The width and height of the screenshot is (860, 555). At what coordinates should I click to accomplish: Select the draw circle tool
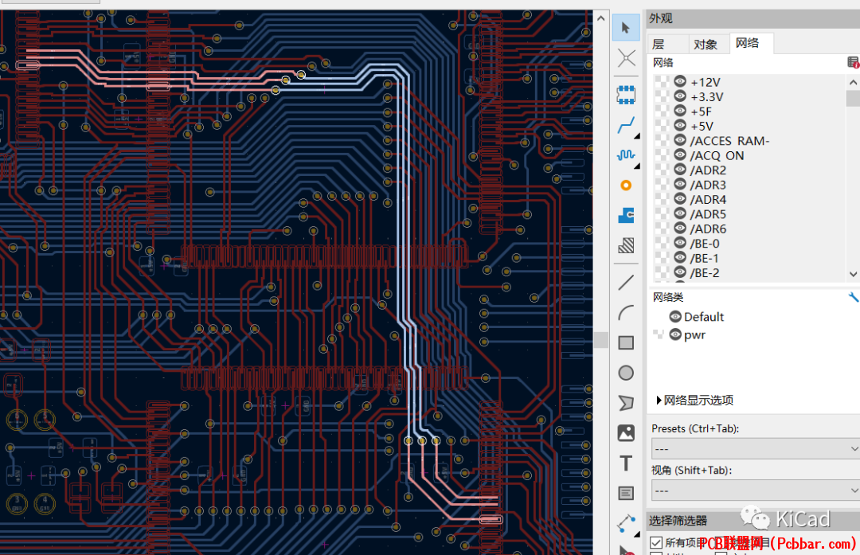pos(626,373)
